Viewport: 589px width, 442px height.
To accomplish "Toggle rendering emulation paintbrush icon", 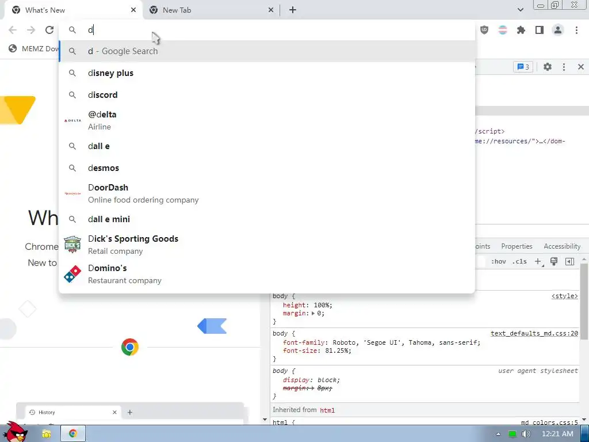I will point(554,262).
